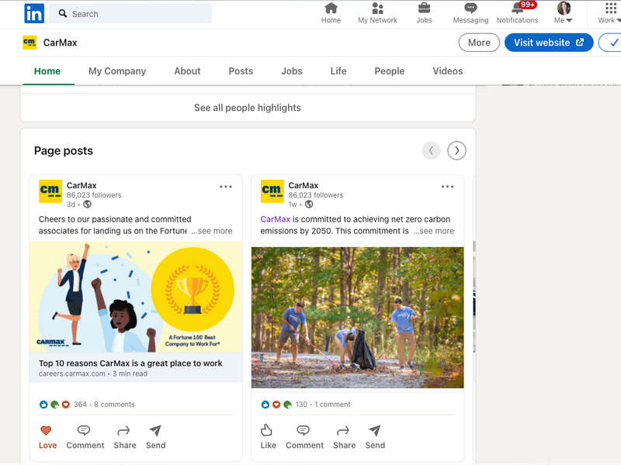Open Messaging in top navigation
621x465 pixels.
(470, 13)
